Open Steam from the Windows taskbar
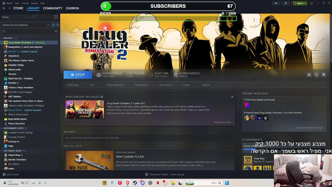 [135, 183]
